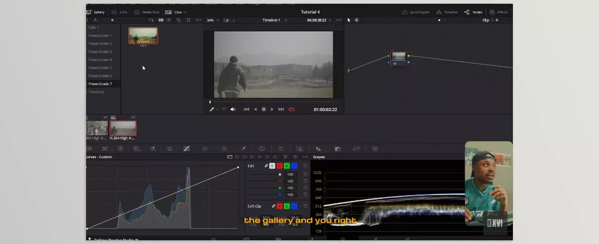Click the viewer qualifier eyedropper tool
This screenshot has width=599, height=244.
(212, 110)
